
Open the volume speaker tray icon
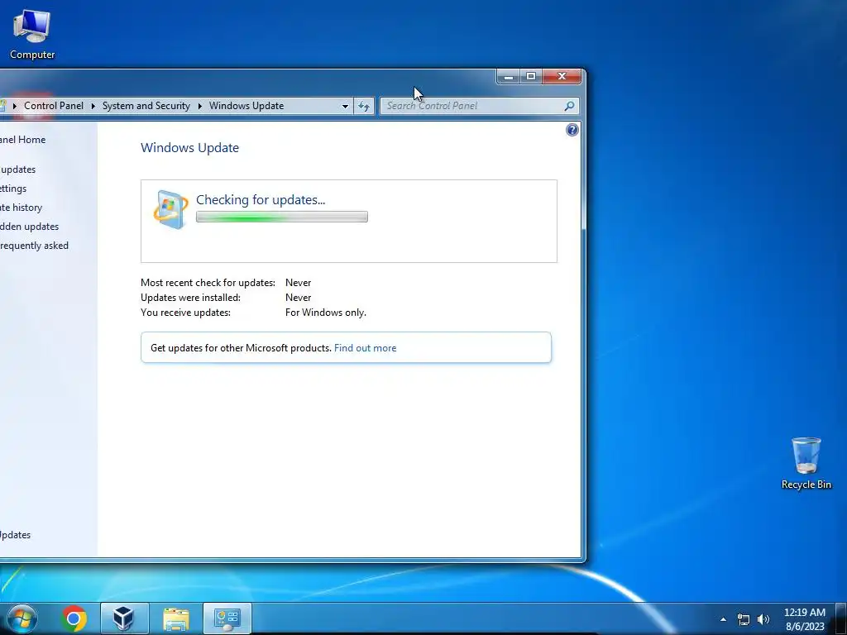(x=763, y=619)
